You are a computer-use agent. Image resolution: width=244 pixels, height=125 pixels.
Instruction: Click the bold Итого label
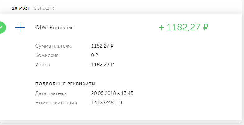tap(43, 65)
